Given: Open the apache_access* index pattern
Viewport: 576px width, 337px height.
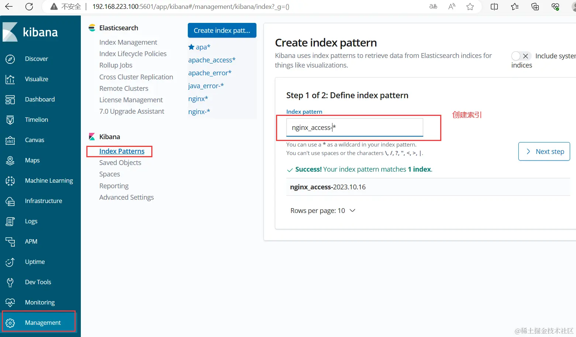Looking at the screenshot, I should (x=211, y=60).
